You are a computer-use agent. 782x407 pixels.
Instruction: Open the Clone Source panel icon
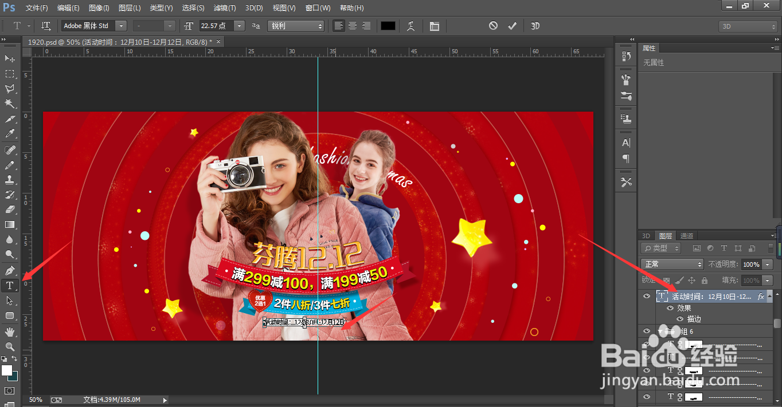pos(626,119)
